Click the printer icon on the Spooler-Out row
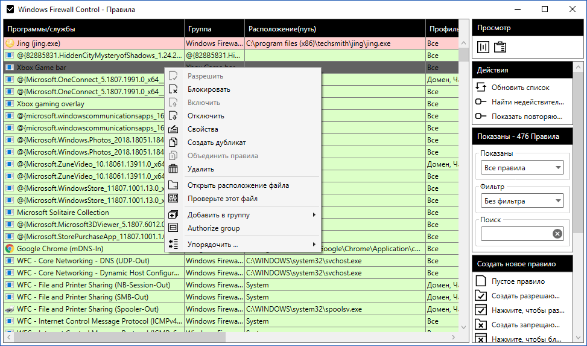The image size is (587, 346). tap(10, 309)
